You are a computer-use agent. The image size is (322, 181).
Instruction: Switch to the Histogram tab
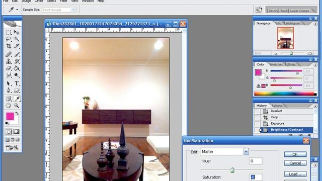coord(293,24)
